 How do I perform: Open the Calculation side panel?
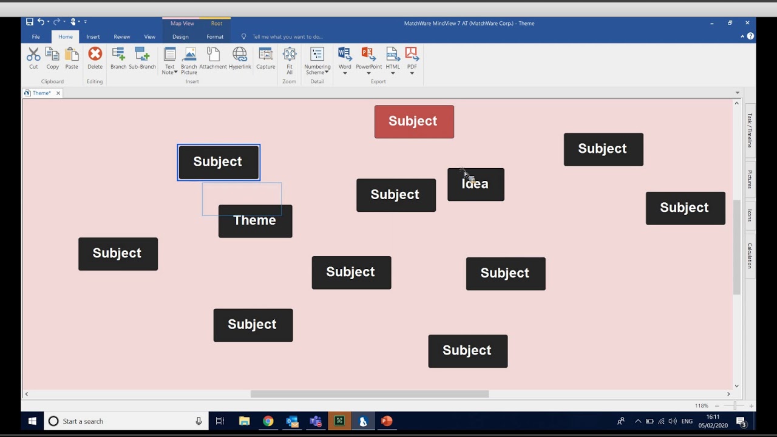[750, 256]
